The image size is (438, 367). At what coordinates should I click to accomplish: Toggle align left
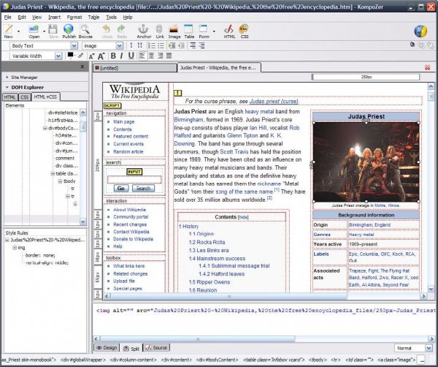(x=142, y=56)
